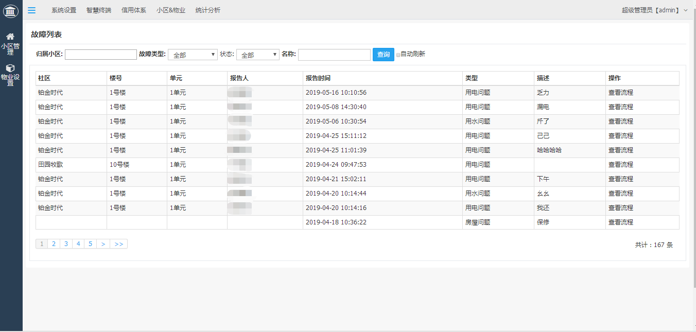Click the 查询 search button
The height and width of the screenshot is (332, 696).
pyautogui.click(x=383, y=55)
